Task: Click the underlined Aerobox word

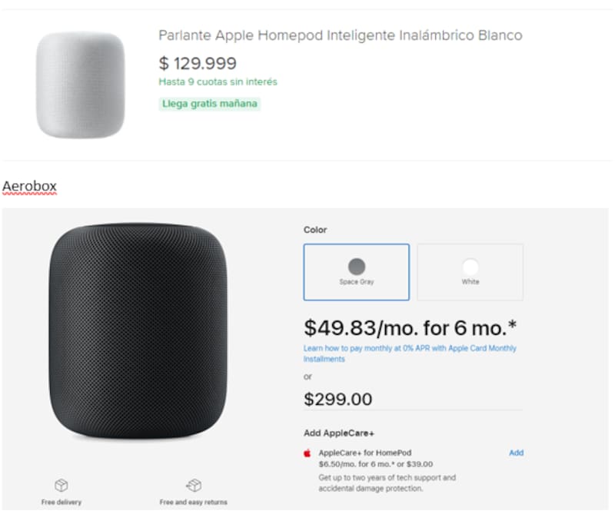Action: pos(29,187)
